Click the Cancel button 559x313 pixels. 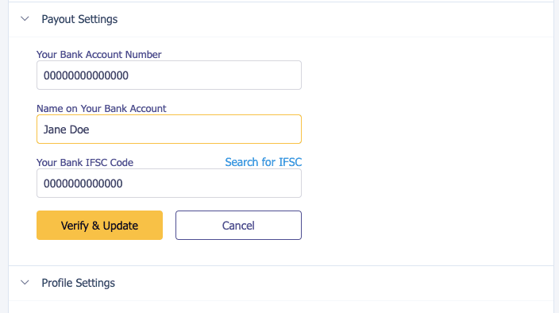point(238,226)
